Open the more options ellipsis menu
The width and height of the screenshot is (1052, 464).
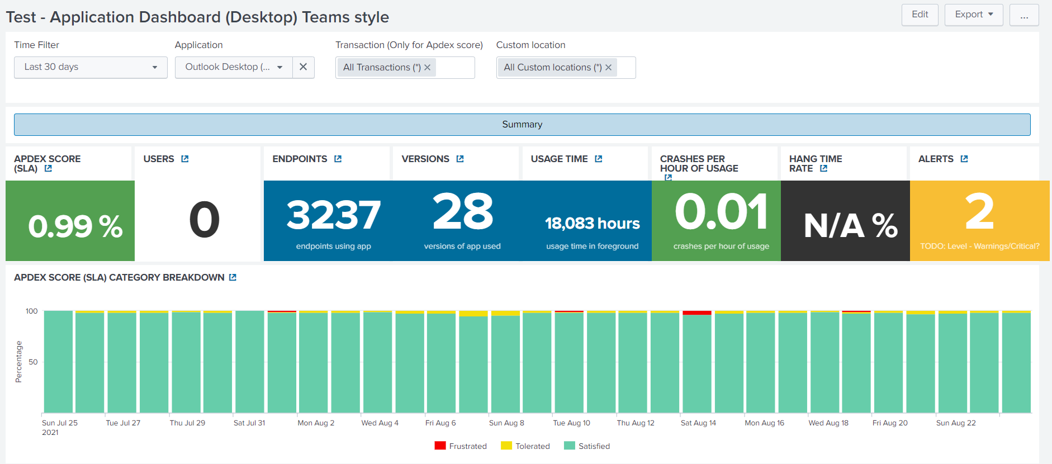tap(1024, 15)
